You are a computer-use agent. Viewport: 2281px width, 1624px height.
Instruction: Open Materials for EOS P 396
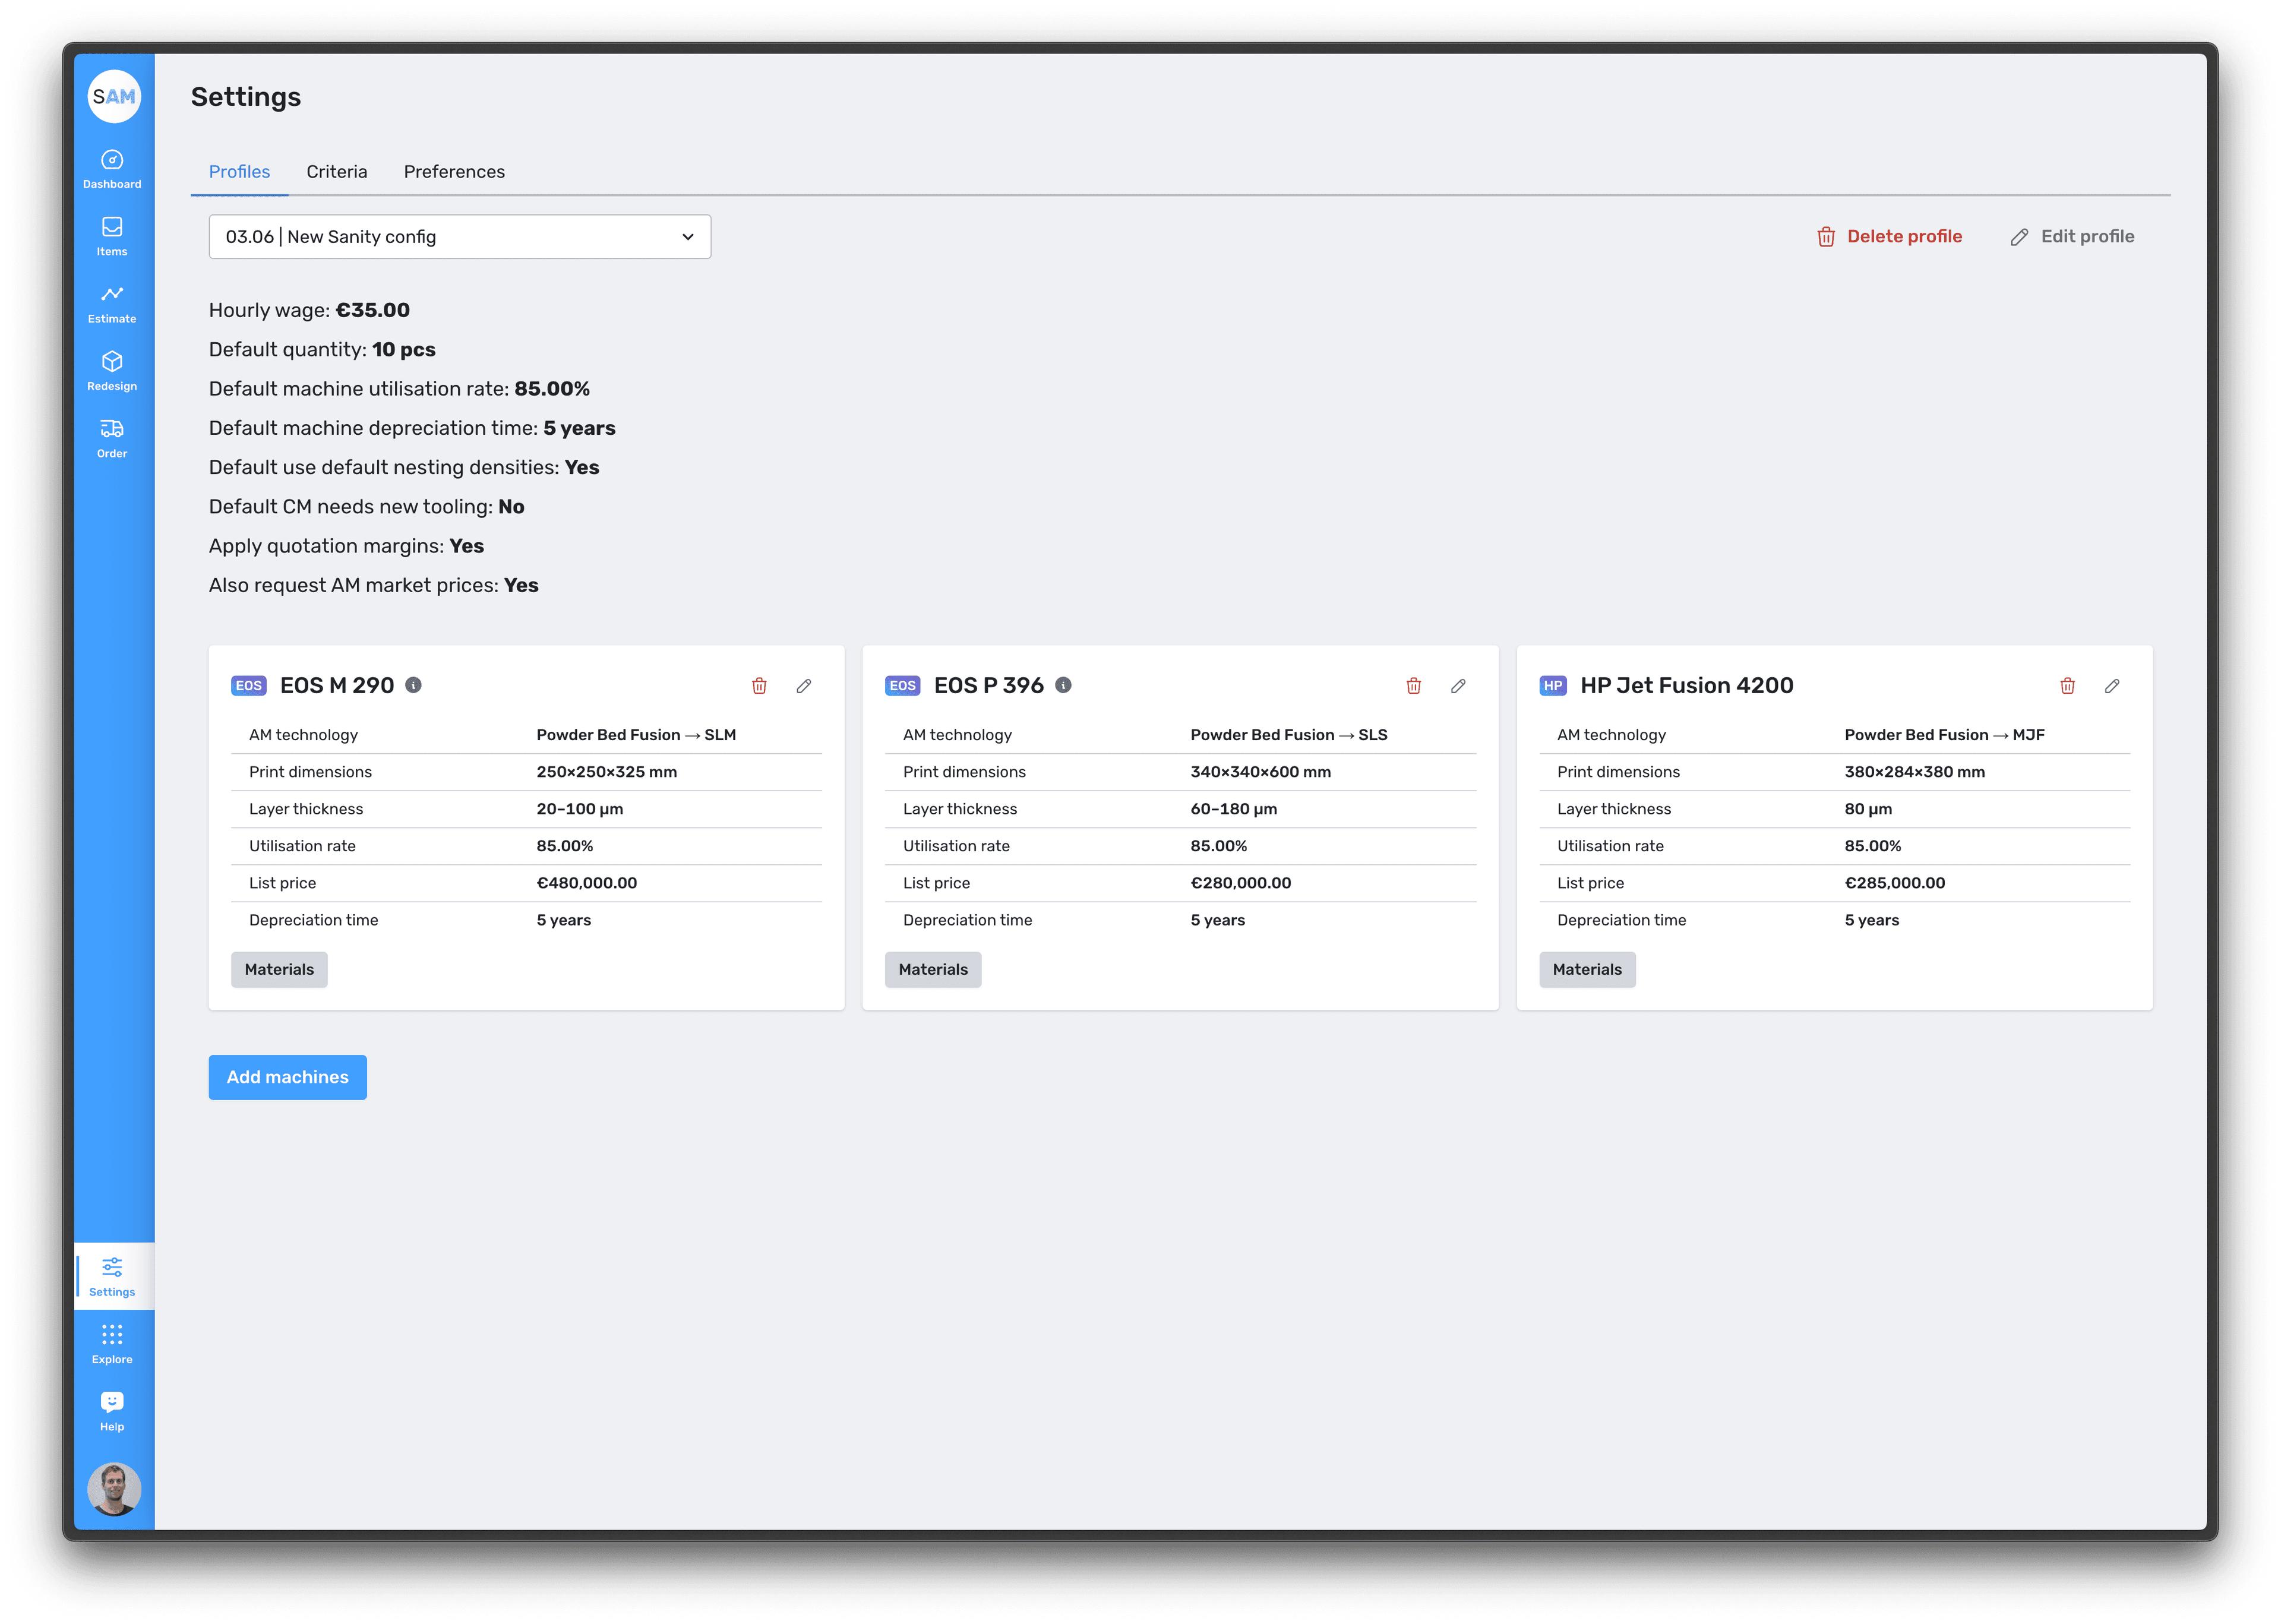pos(933,969)
